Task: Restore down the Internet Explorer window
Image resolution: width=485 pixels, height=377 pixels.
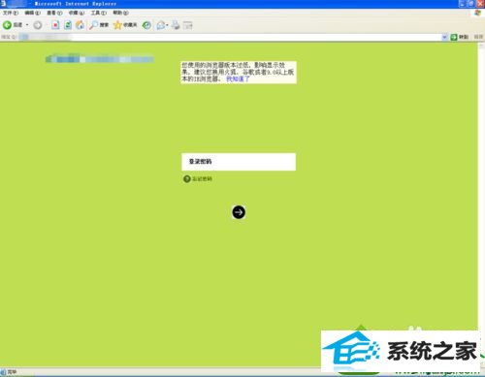Action: click(471, 4)
